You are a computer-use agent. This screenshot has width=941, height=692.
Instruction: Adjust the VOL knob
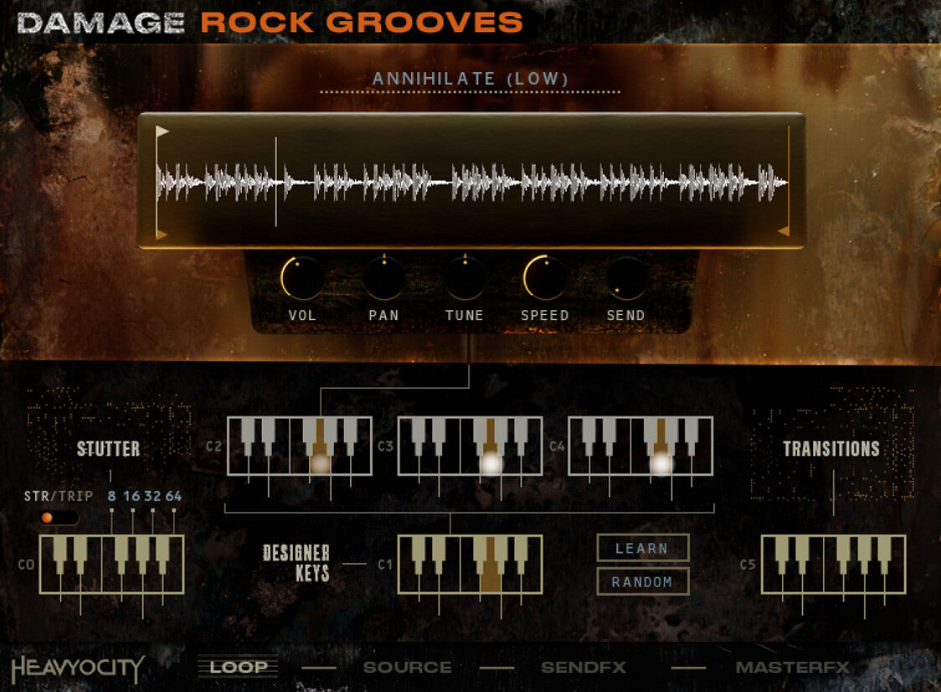tap(302, 278)
